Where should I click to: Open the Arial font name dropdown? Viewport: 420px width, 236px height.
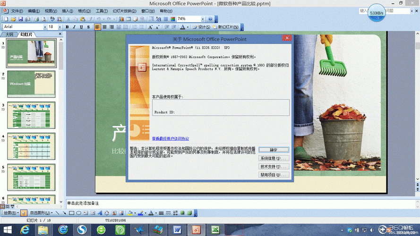(45, 27)
